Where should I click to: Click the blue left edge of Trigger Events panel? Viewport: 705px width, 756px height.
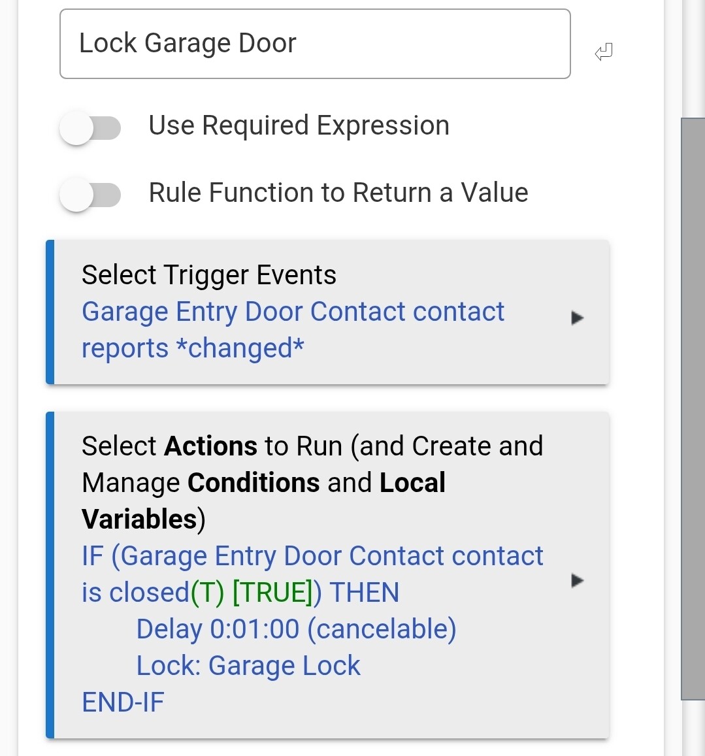click(x=50, y=312)
